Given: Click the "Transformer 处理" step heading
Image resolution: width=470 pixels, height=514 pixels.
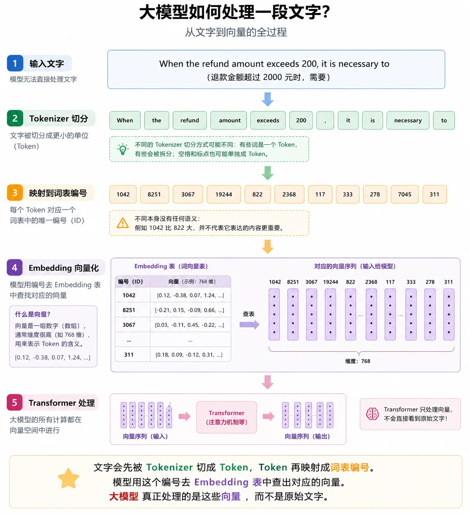Looking at the screenshot, I should point(62,403).
